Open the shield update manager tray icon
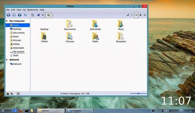The image size is (195, 113). click(x=181, y=110)
